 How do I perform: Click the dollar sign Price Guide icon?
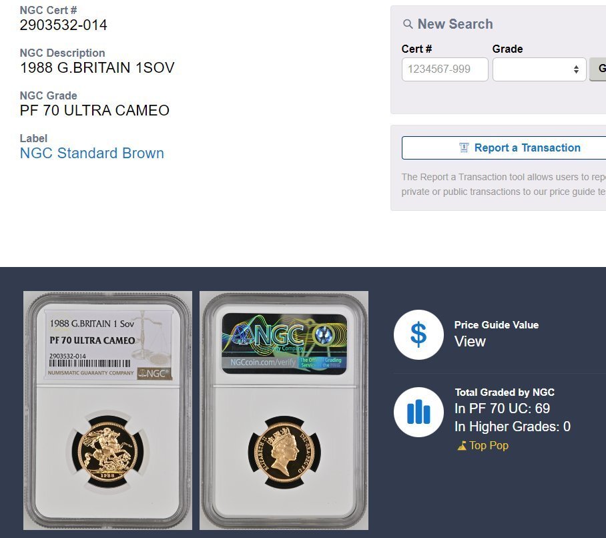tap(418, 334)
